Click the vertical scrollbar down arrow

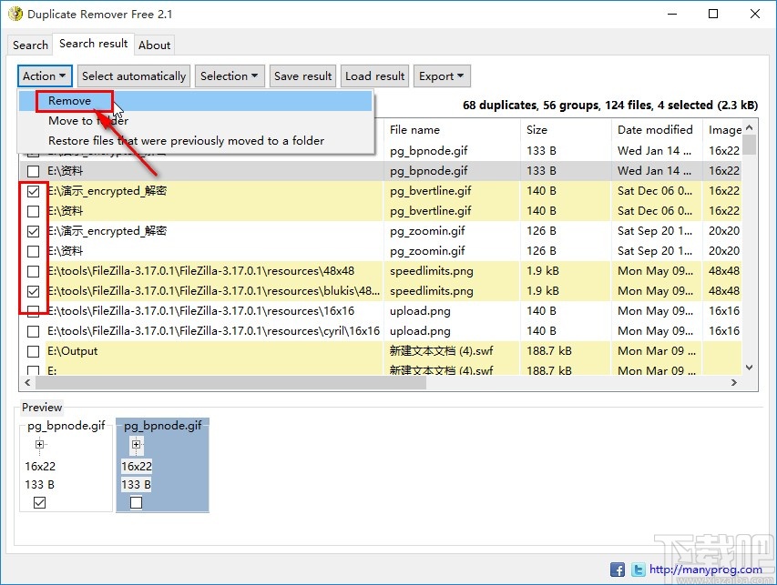(x=750, y=368)
